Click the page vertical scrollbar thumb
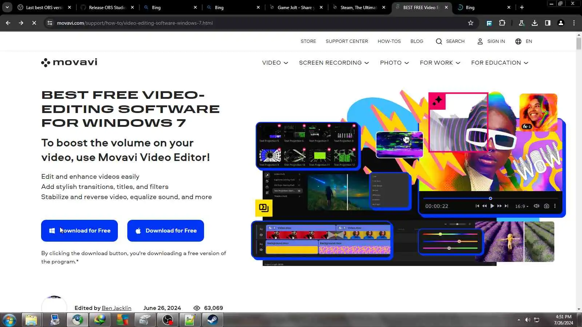The width and height of the screenshot is (582, 327). click(579, 44)
